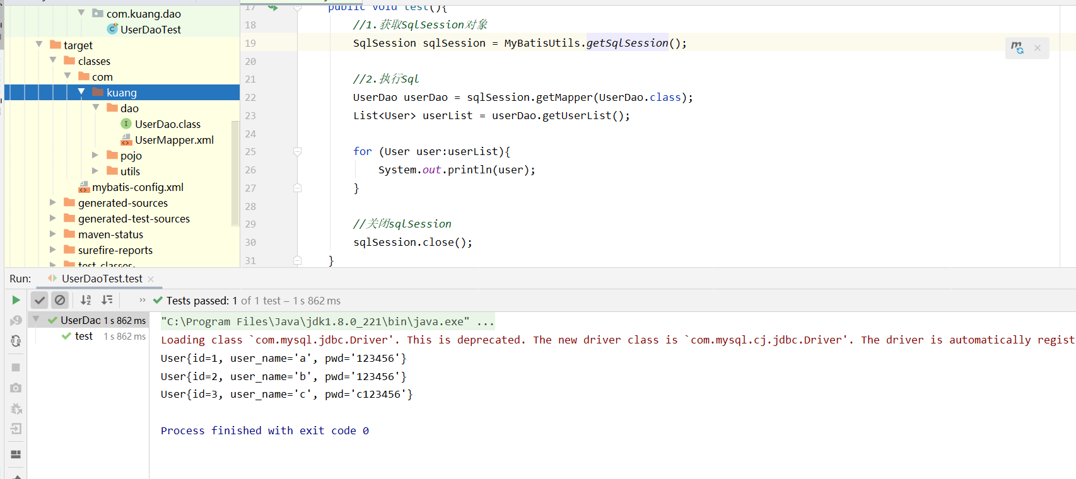This screenshot has width=1076, height=479.
Task: Select UserDaoTest class in project tree
Action: click(151, 30)
